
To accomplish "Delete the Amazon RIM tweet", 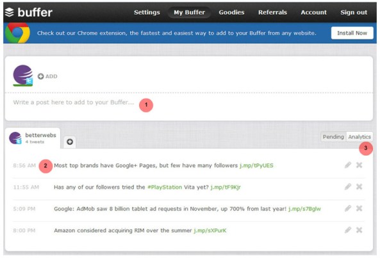I will click(x=359, y=230).
